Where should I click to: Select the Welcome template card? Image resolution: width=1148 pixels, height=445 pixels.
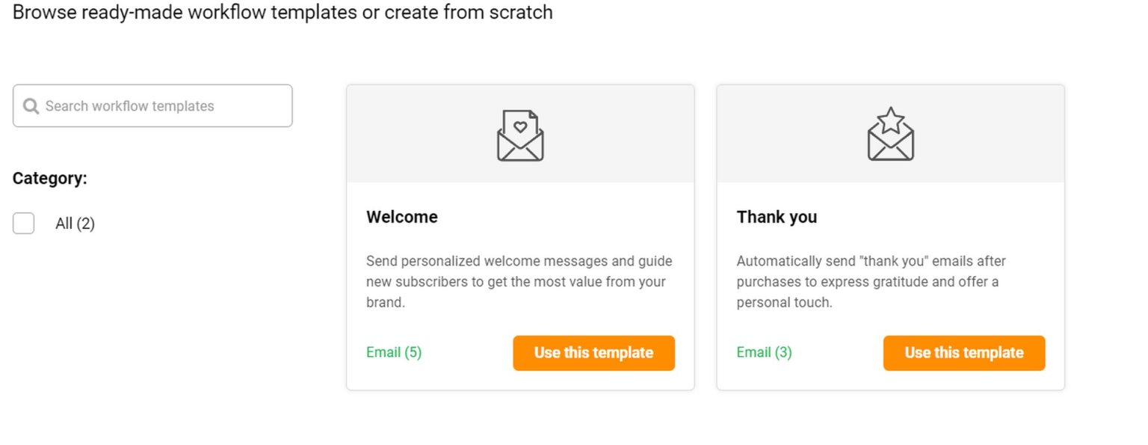pyautogui.click(x=519, y=236)
